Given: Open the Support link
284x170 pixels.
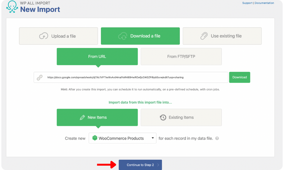Looking at the screenshot, I should tap(247, 3).
